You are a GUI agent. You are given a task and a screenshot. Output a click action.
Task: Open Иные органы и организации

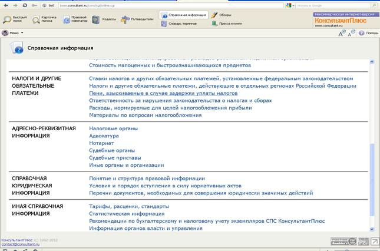(x=127, y=165)
